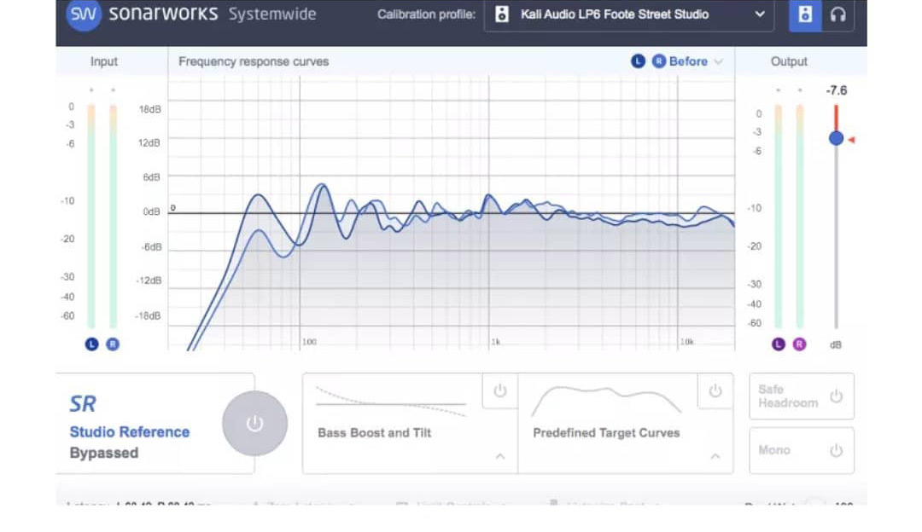Toggle left channel curve near Before
922x532 pixels.
point(638,61)
